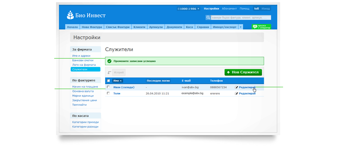Click the example@abv.bg email cell
Screen dimensions: 342x149
192,93
